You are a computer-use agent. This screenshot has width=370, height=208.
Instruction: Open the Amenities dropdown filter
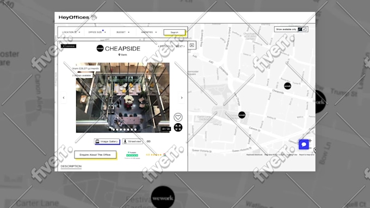[149, 32]
